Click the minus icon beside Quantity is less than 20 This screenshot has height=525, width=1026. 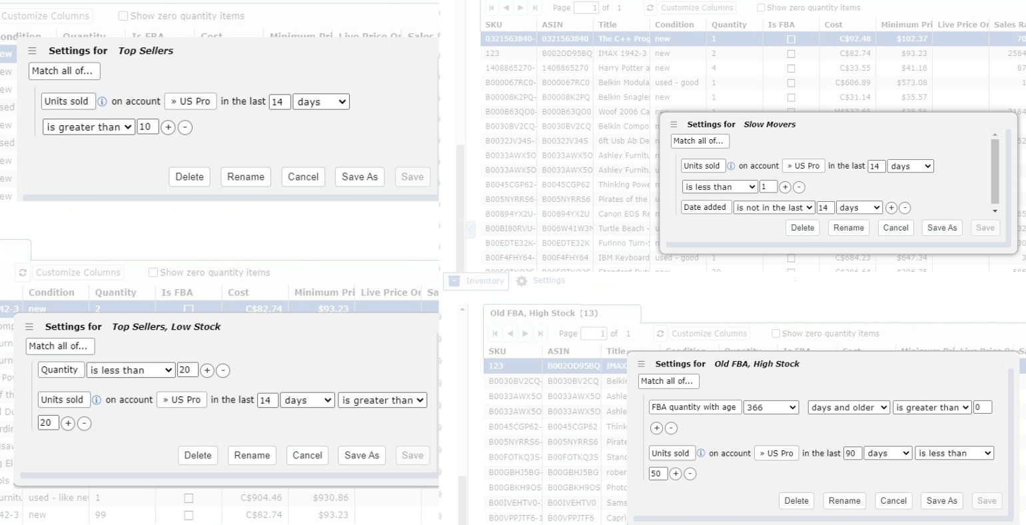223,370
